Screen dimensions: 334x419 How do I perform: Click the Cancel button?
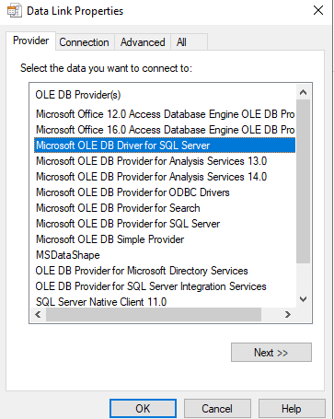click(217, 409)
